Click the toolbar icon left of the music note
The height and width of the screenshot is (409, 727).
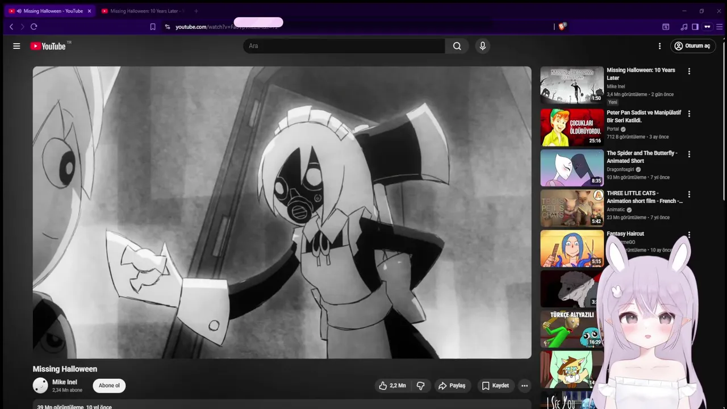tap(666, 27)
